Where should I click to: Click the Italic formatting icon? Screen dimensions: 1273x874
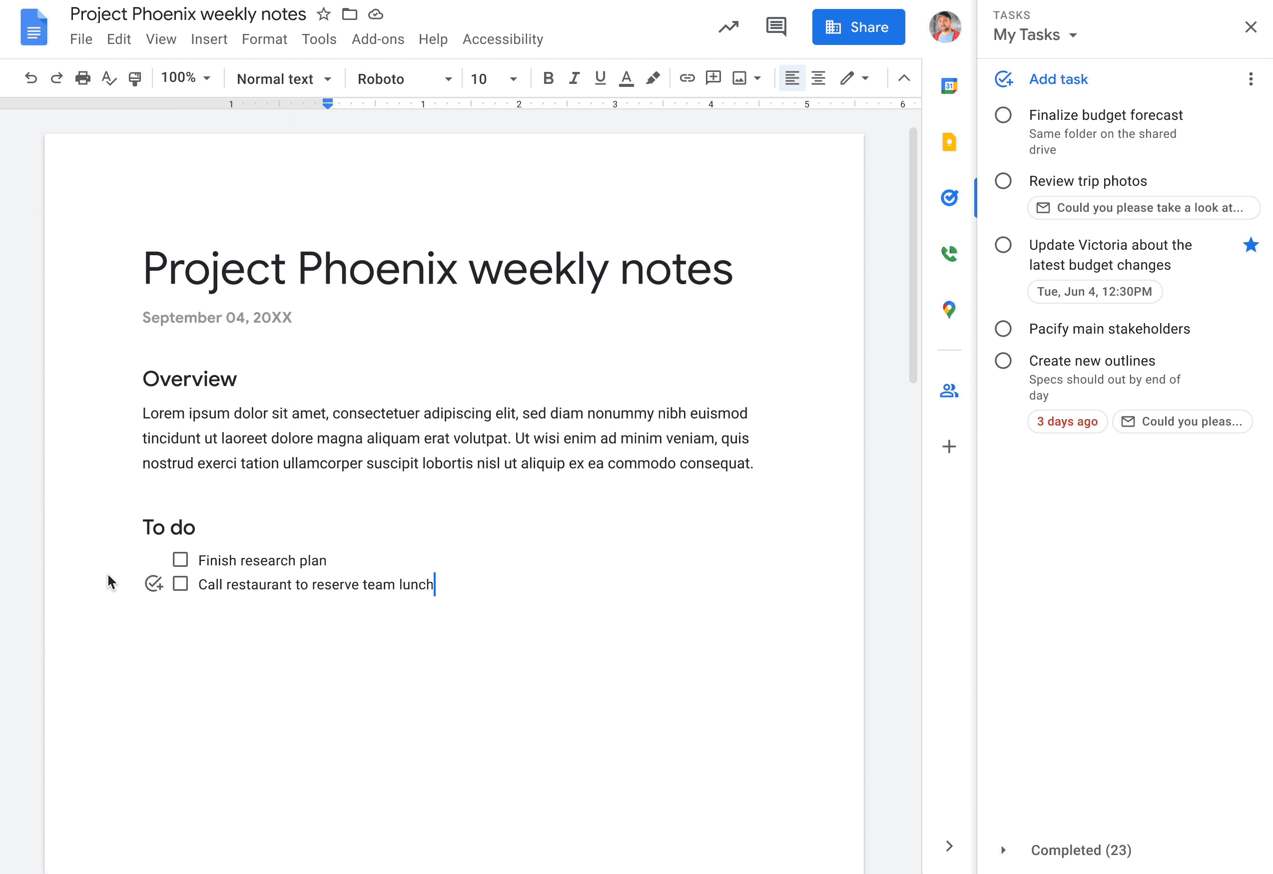click(573, 77)
